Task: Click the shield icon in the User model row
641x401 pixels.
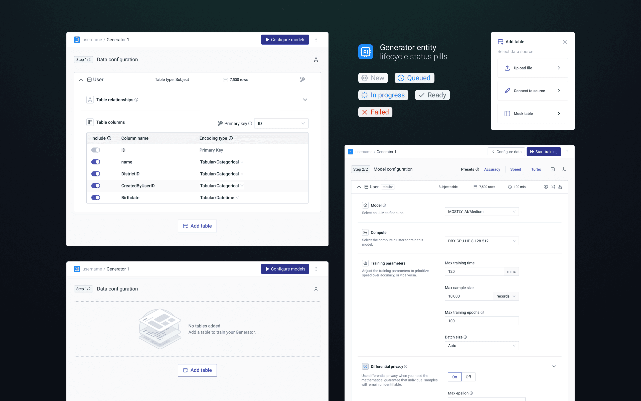Action: (546, 187)
